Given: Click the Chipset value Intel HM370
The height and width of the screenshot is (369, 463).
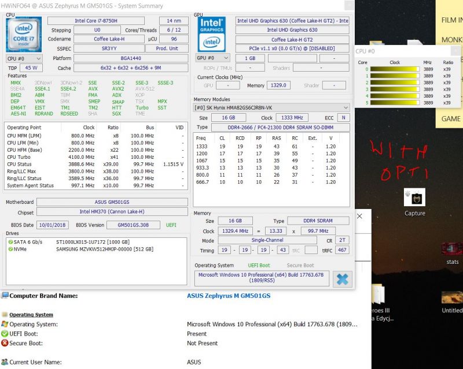Looking at the screenshot, I should (x=112, y=211).
